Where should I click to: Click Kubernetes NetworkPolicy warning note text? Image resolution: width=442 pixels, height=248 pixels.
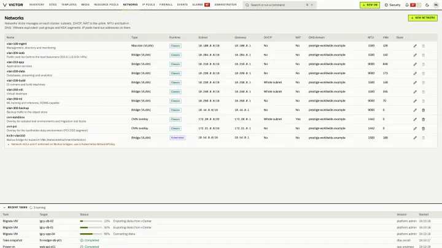tap(63, 145)
